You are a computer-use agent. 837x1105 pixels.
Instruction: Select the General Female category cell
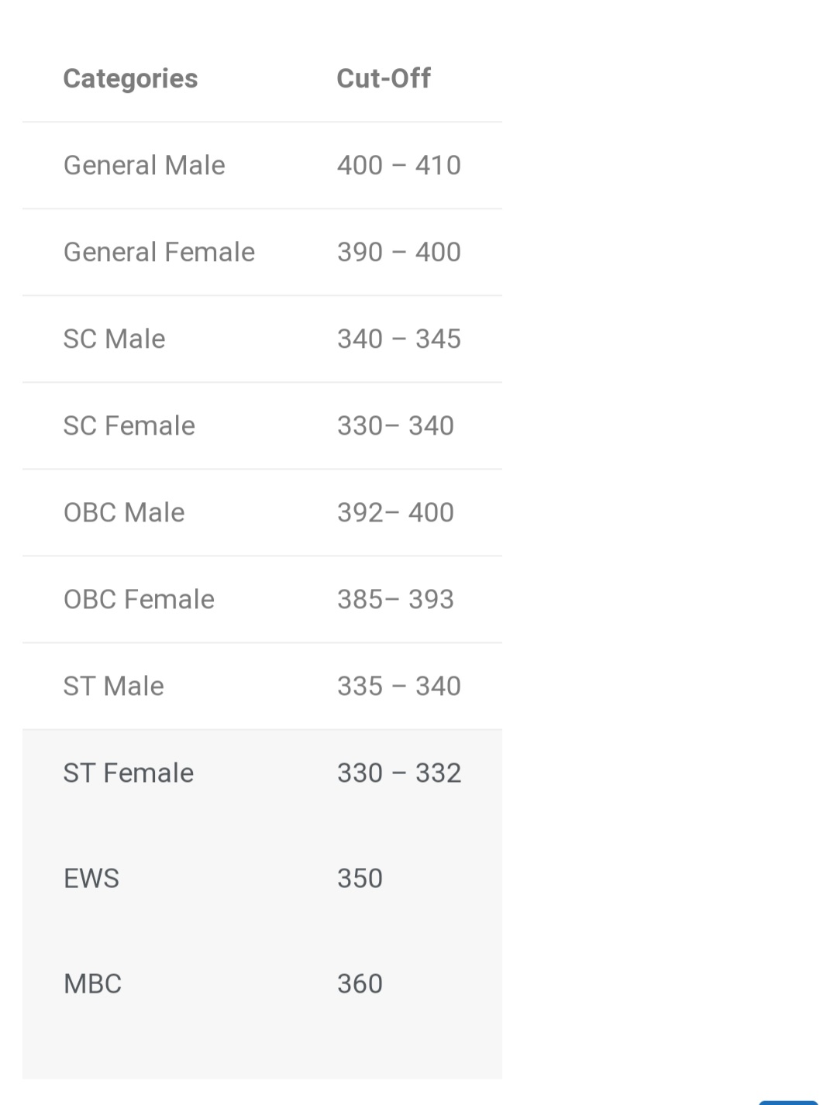(x=159, y=252)
